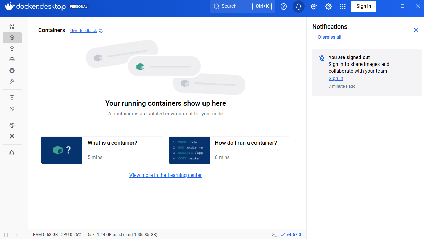Viewport: 424px width, 239px height.
Task: Click the '5 mins' duration label
Action: [x=95, y=157]
